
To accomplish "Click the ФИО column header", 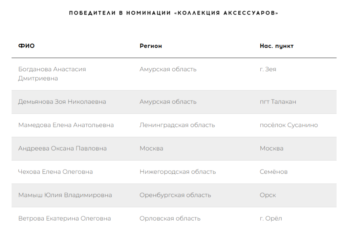I will pos(26,46).
